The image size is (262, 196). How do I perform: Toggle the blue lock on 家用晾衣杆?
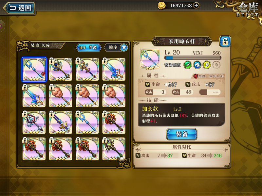click(x=225, y=41)
